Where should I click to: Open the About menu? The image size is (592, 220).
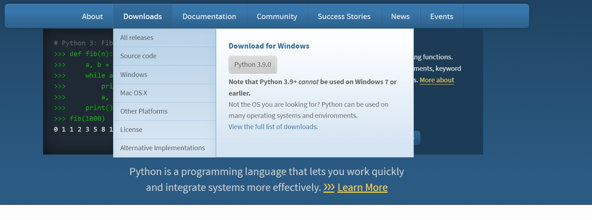(92, 17)
